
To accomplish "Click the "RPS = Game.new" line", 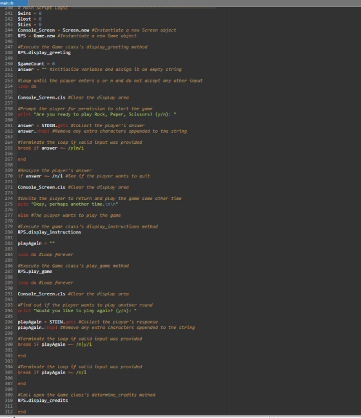I will pos(77,35).
